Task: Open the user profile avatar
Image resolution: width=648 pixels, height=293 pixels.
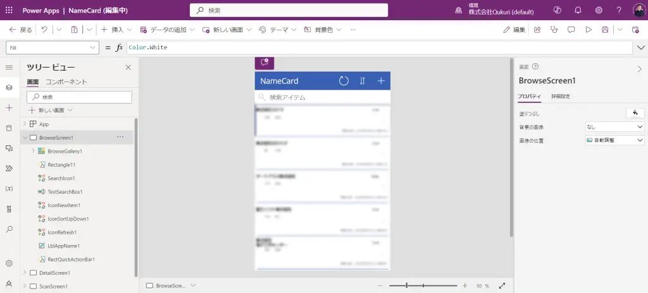Action: tap(639, 10)
